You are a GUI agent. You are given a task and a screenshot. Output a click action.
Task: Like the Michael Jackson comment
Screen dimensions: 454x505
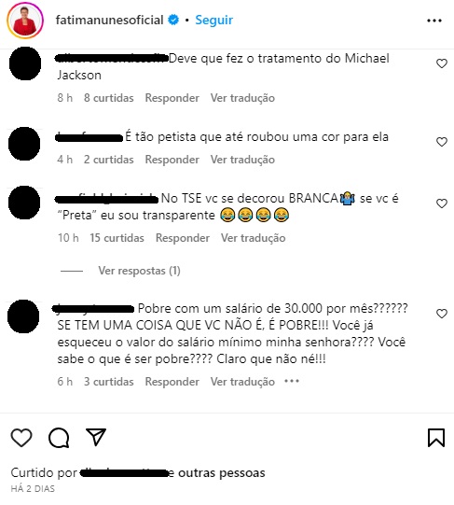click(x=442, y=63)
